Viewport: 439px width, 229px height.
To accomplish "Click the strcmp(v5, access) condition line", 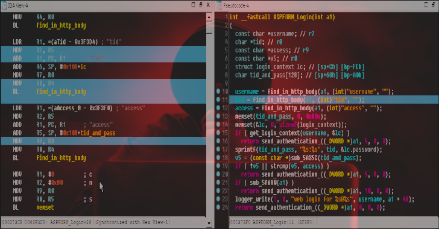I will (x=282, y=166).
